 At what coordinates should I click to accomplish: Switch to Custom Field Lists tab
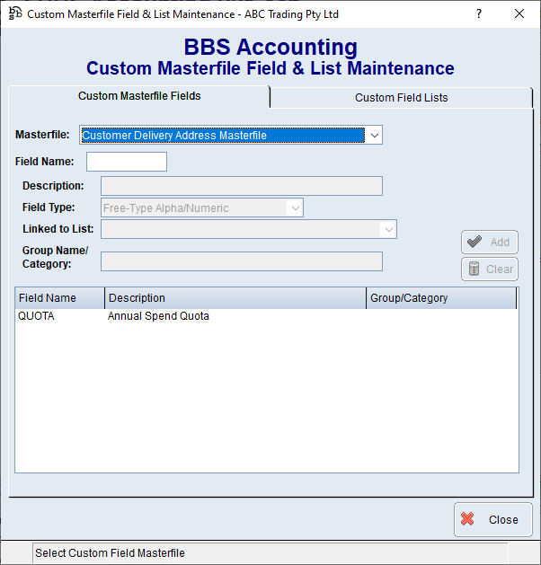coord(401,97)
